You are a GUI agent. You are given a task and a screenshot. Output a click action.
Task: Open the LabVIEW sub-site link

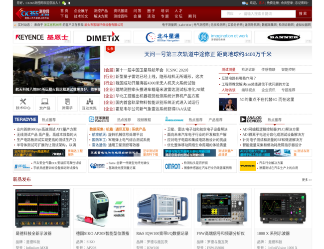pyautogui.click(x=185, y=25)
